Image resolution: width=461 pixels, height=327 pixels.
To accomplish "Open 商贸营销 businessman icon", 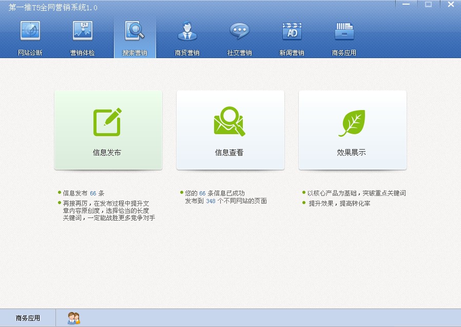I will pos(187,31).
